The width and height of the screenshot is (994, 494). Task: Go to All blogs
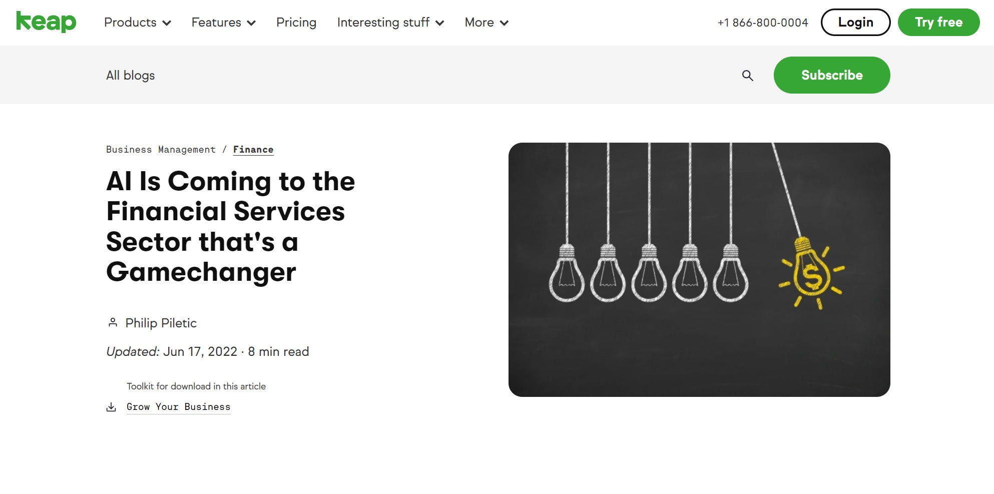(x=130, y=76)
